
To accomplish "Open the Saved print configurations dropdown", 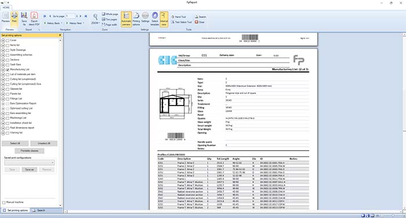I will [30, 162].
